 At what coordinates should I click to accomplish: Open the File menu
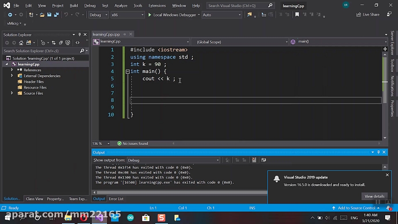tap(16, 5)
